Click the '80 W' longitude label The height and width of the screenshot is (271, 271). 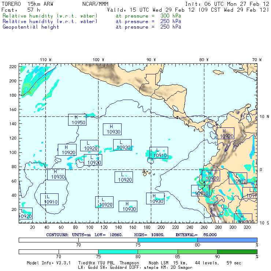click(x=204, y=60)
